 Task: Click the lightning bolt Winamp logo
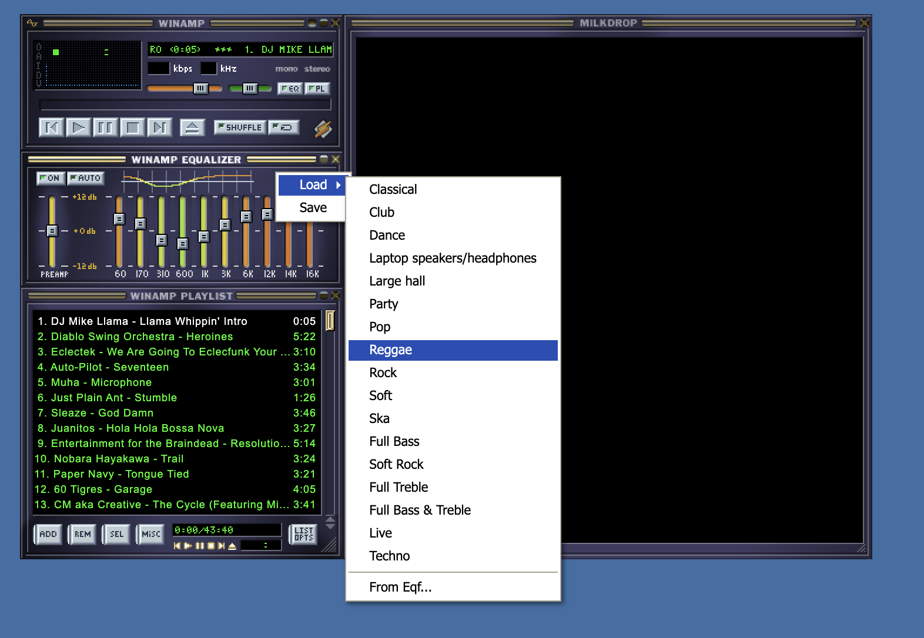[x=323, y=129]
